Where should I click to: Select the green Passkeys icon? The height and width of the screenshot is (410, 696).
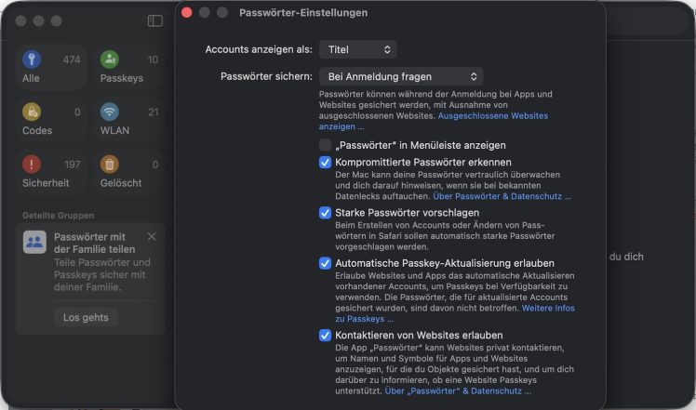(110, 60)
